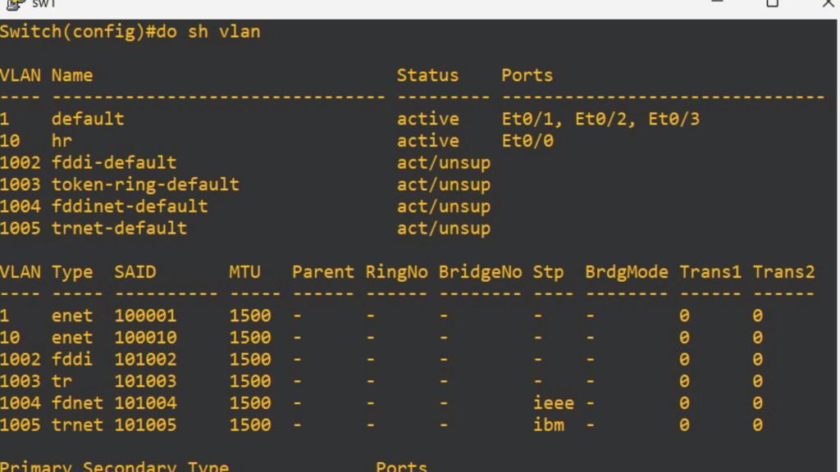Screen dimensions: 840x472
Task: Click the 'Et0/0' port entry
Action: [527, 141]
